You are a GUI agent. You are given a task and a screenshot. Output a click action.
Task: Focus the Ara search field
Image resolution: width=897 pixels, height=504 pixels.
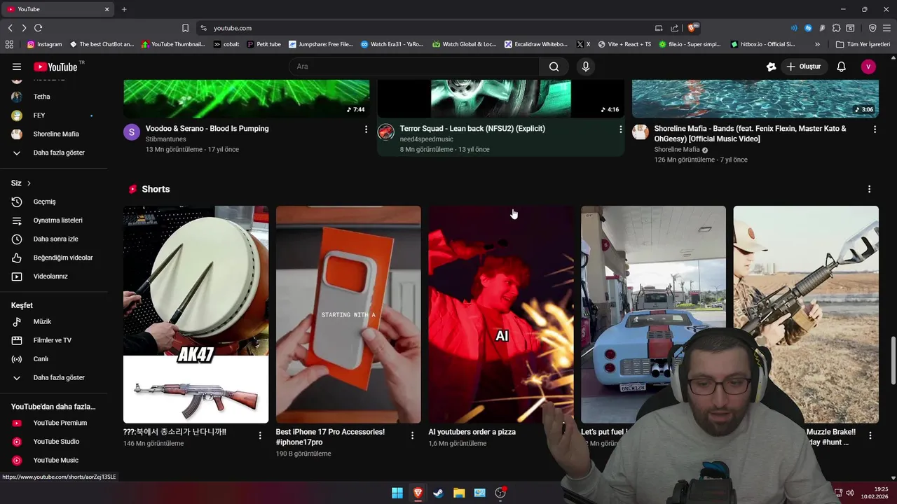click(x=414, y=66)
